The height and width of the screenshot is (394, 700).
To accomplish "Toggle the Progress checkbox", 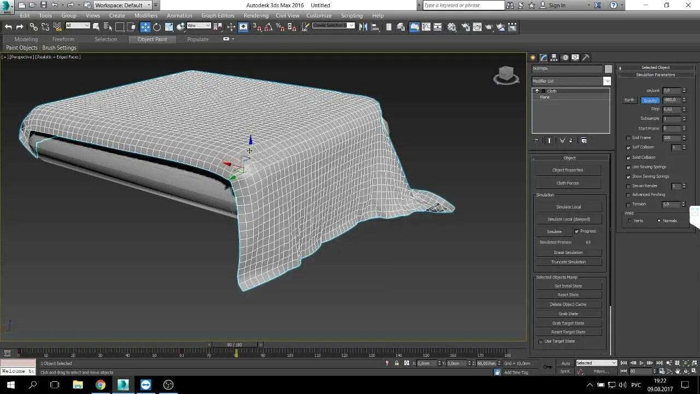I will click(576, 231).
